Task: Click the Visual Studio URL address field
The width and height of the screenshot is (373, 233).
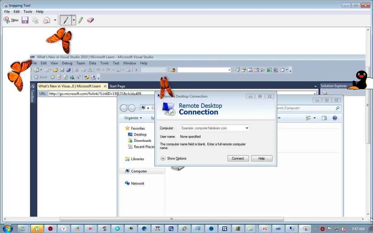Action: point(101,94)
